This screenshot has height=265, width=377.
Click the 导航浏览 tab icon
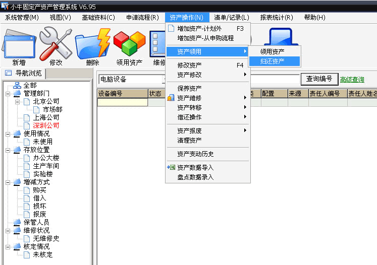click(9, 73)
